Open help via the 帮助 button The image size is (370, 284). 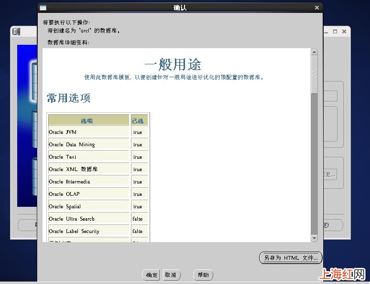pos(203,275)
